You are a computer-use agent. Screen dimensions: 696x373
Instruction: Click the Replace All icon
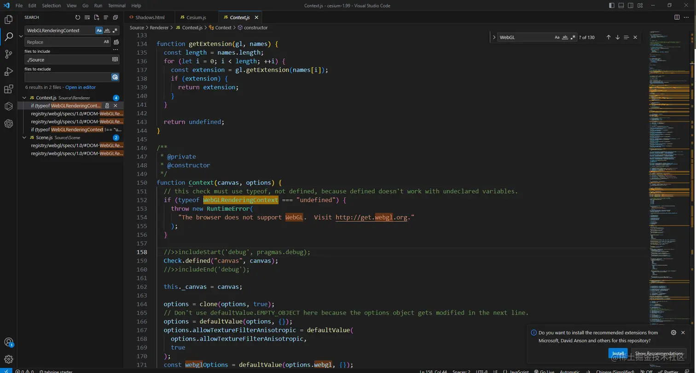(x=116, y=42)
